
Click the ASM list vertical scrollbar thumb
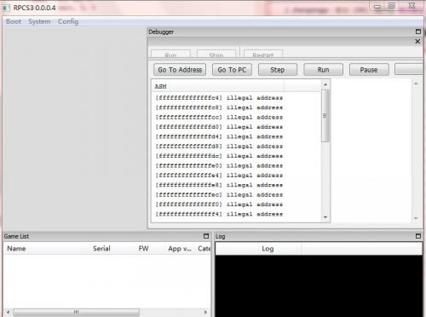point(325,116)
